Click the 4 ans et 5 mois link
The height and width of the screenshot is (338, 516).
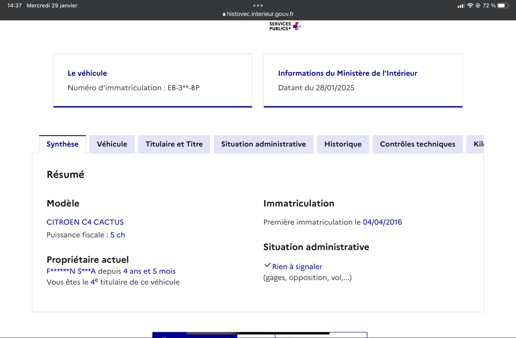pos(148,271)
